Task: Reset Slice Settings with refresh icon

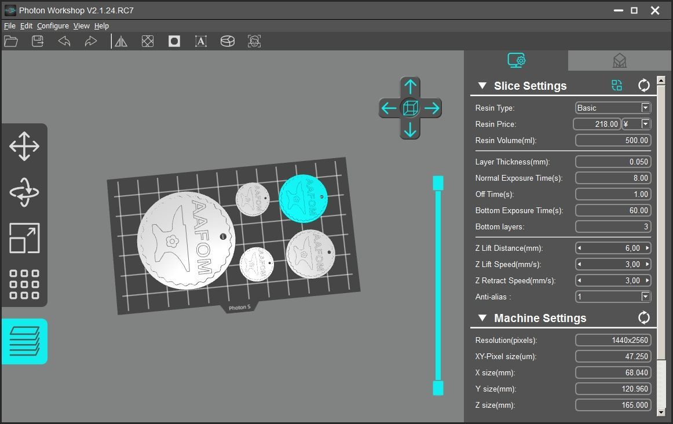Action: point(643,86)
